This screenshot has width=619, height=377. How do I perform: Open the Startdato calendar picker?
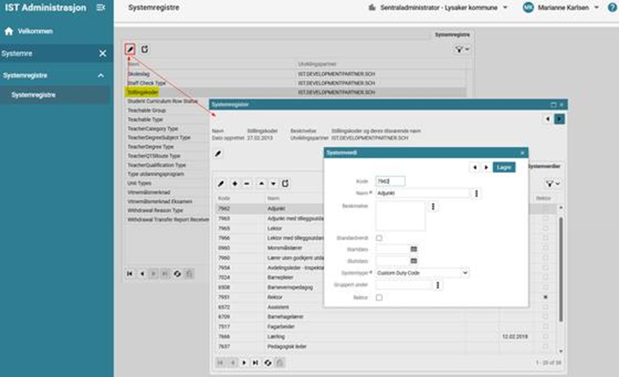414,249
